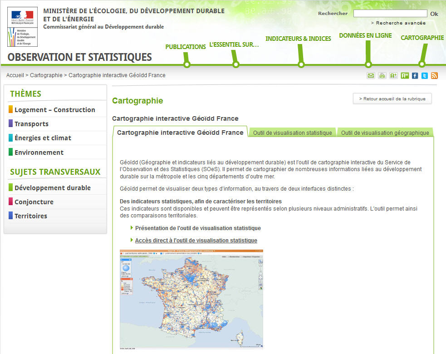Increase text size with A+ icon

[x=393, y=76]
